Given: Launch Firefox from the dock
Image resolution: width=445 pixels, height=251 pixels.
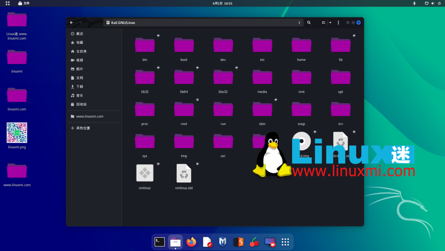Looking at the screenshot, I should point(191,242).
